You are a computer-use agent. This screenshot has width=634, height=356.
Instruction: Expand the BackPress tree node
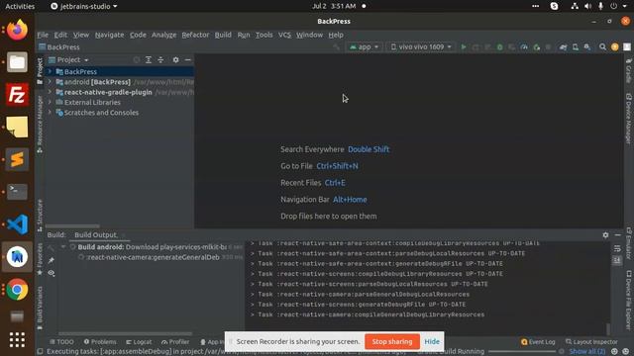50,71
